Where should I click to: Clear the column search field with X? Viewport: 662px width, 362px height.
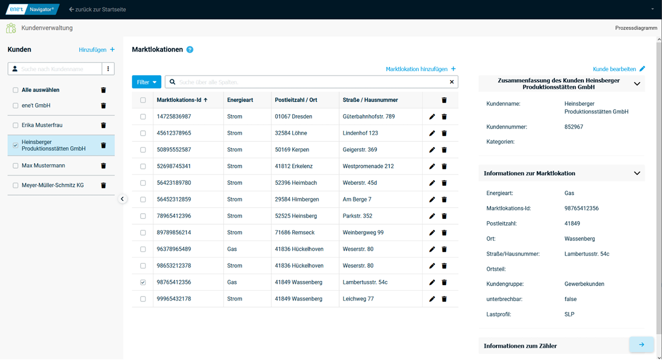point(452,82)
